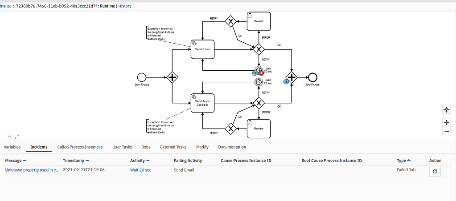Click the red incident badge on Wait timer
Screen dimensions: 456x201
261,73
